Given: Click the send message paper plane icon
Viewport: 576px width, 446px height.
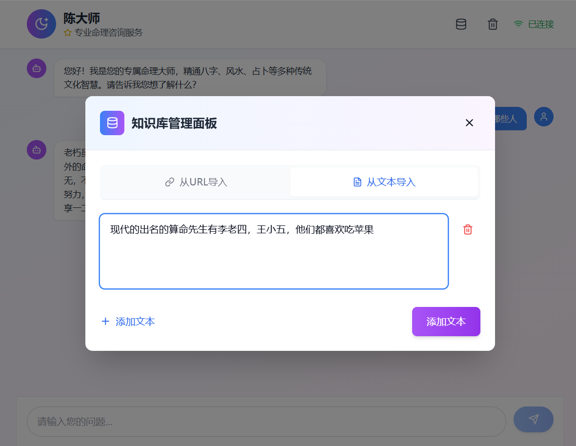Looking at the screenshot, I should tap(533, 419).
